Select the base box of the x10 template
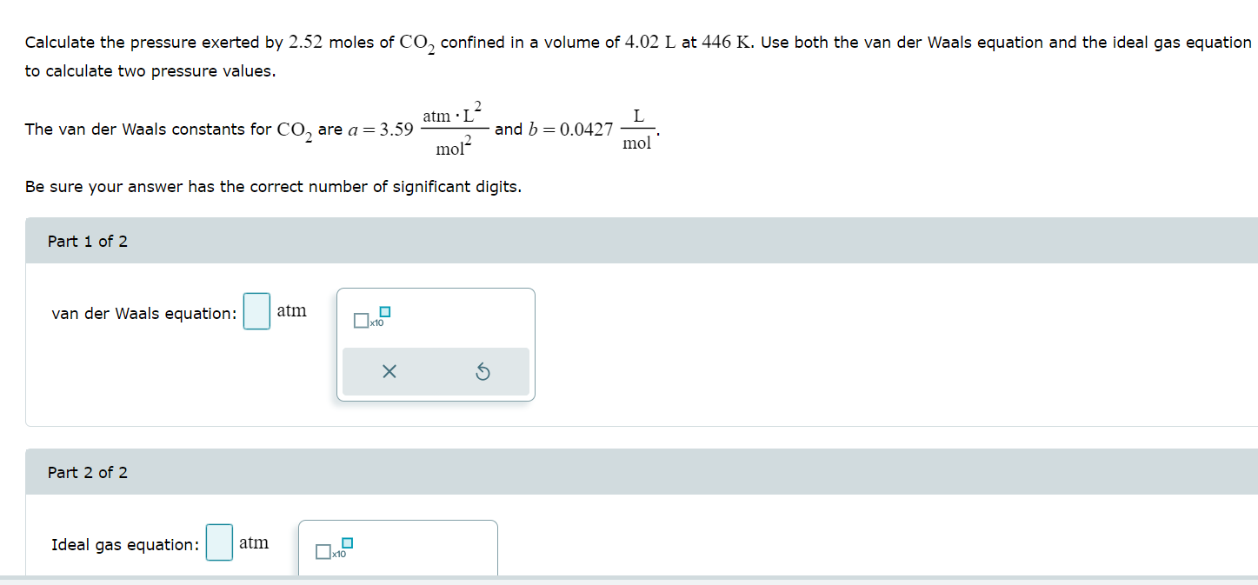 coord(359,322)
